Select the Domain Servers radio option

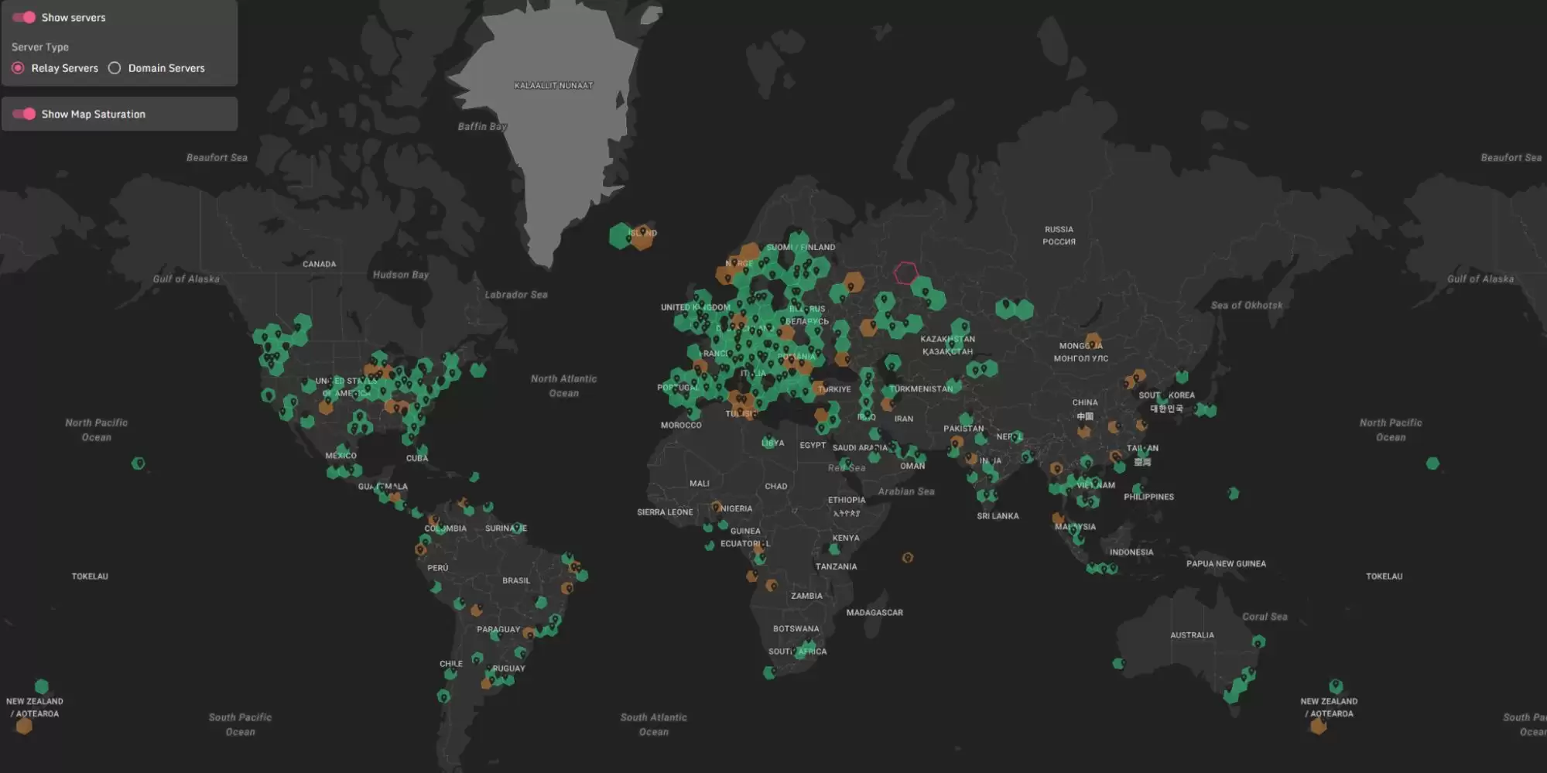115,68
